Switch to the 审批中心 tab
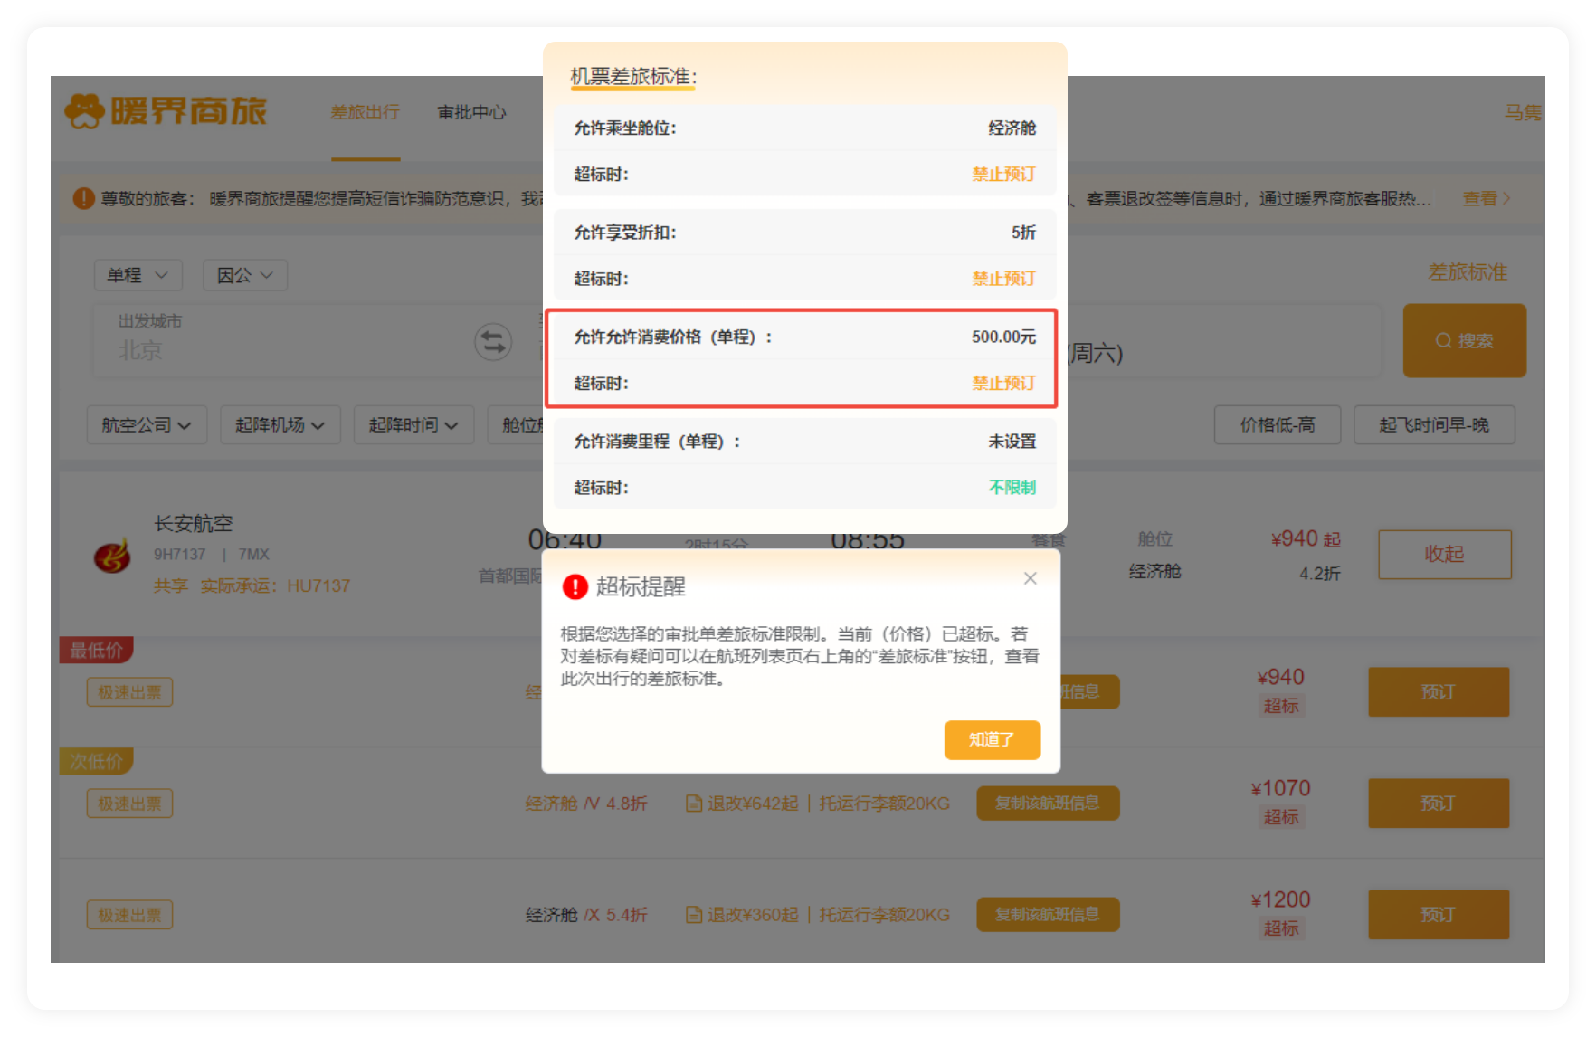The image size is (1596, 1037). [x=471, y=112]
